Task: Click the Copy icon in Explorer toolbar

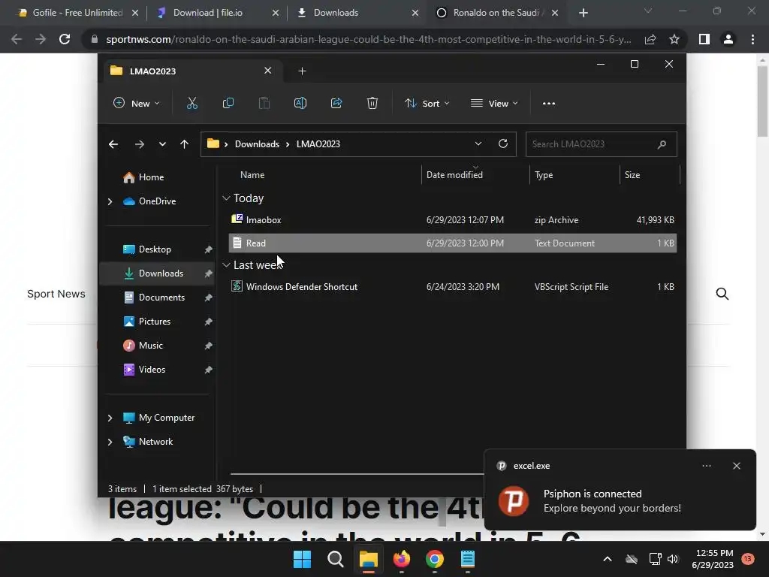Action: coord(228,103)
